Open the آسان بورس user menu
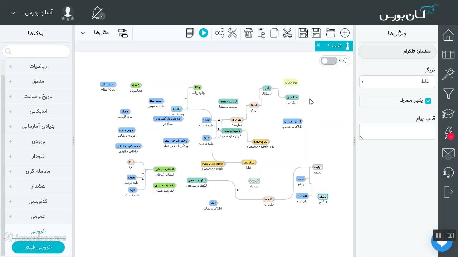Image resolution: width=458 pixels, height=257 pixels. (x=31, y=12)
